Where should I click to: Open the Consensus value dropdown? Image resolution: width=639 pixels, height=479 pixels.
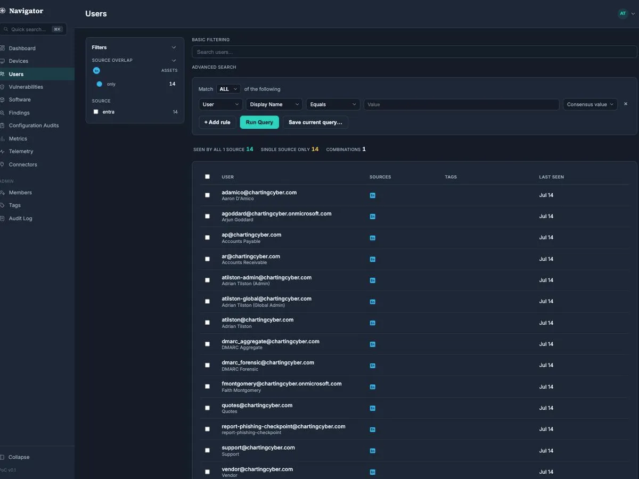pyautogui.click(x=590, y=104)
